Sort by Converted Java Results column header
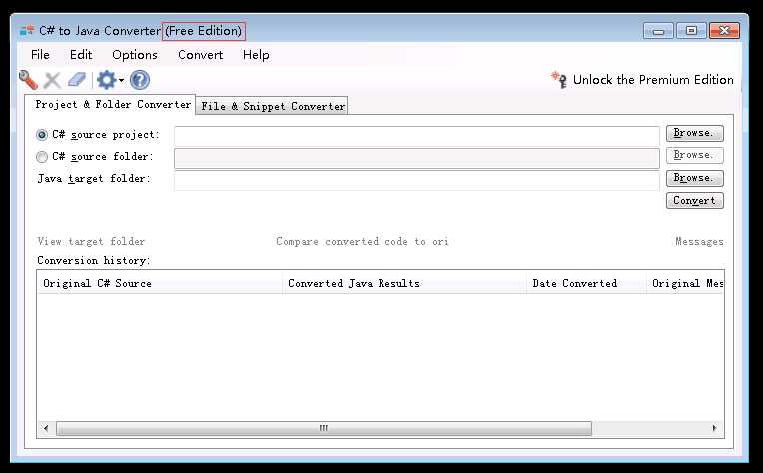 pos(403,283)
